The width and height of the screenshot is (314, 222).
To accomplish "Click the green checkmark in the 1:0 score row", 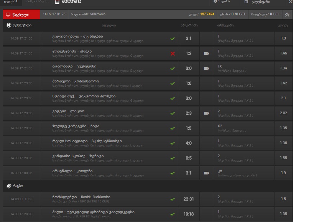I will (x=173, y=84).
